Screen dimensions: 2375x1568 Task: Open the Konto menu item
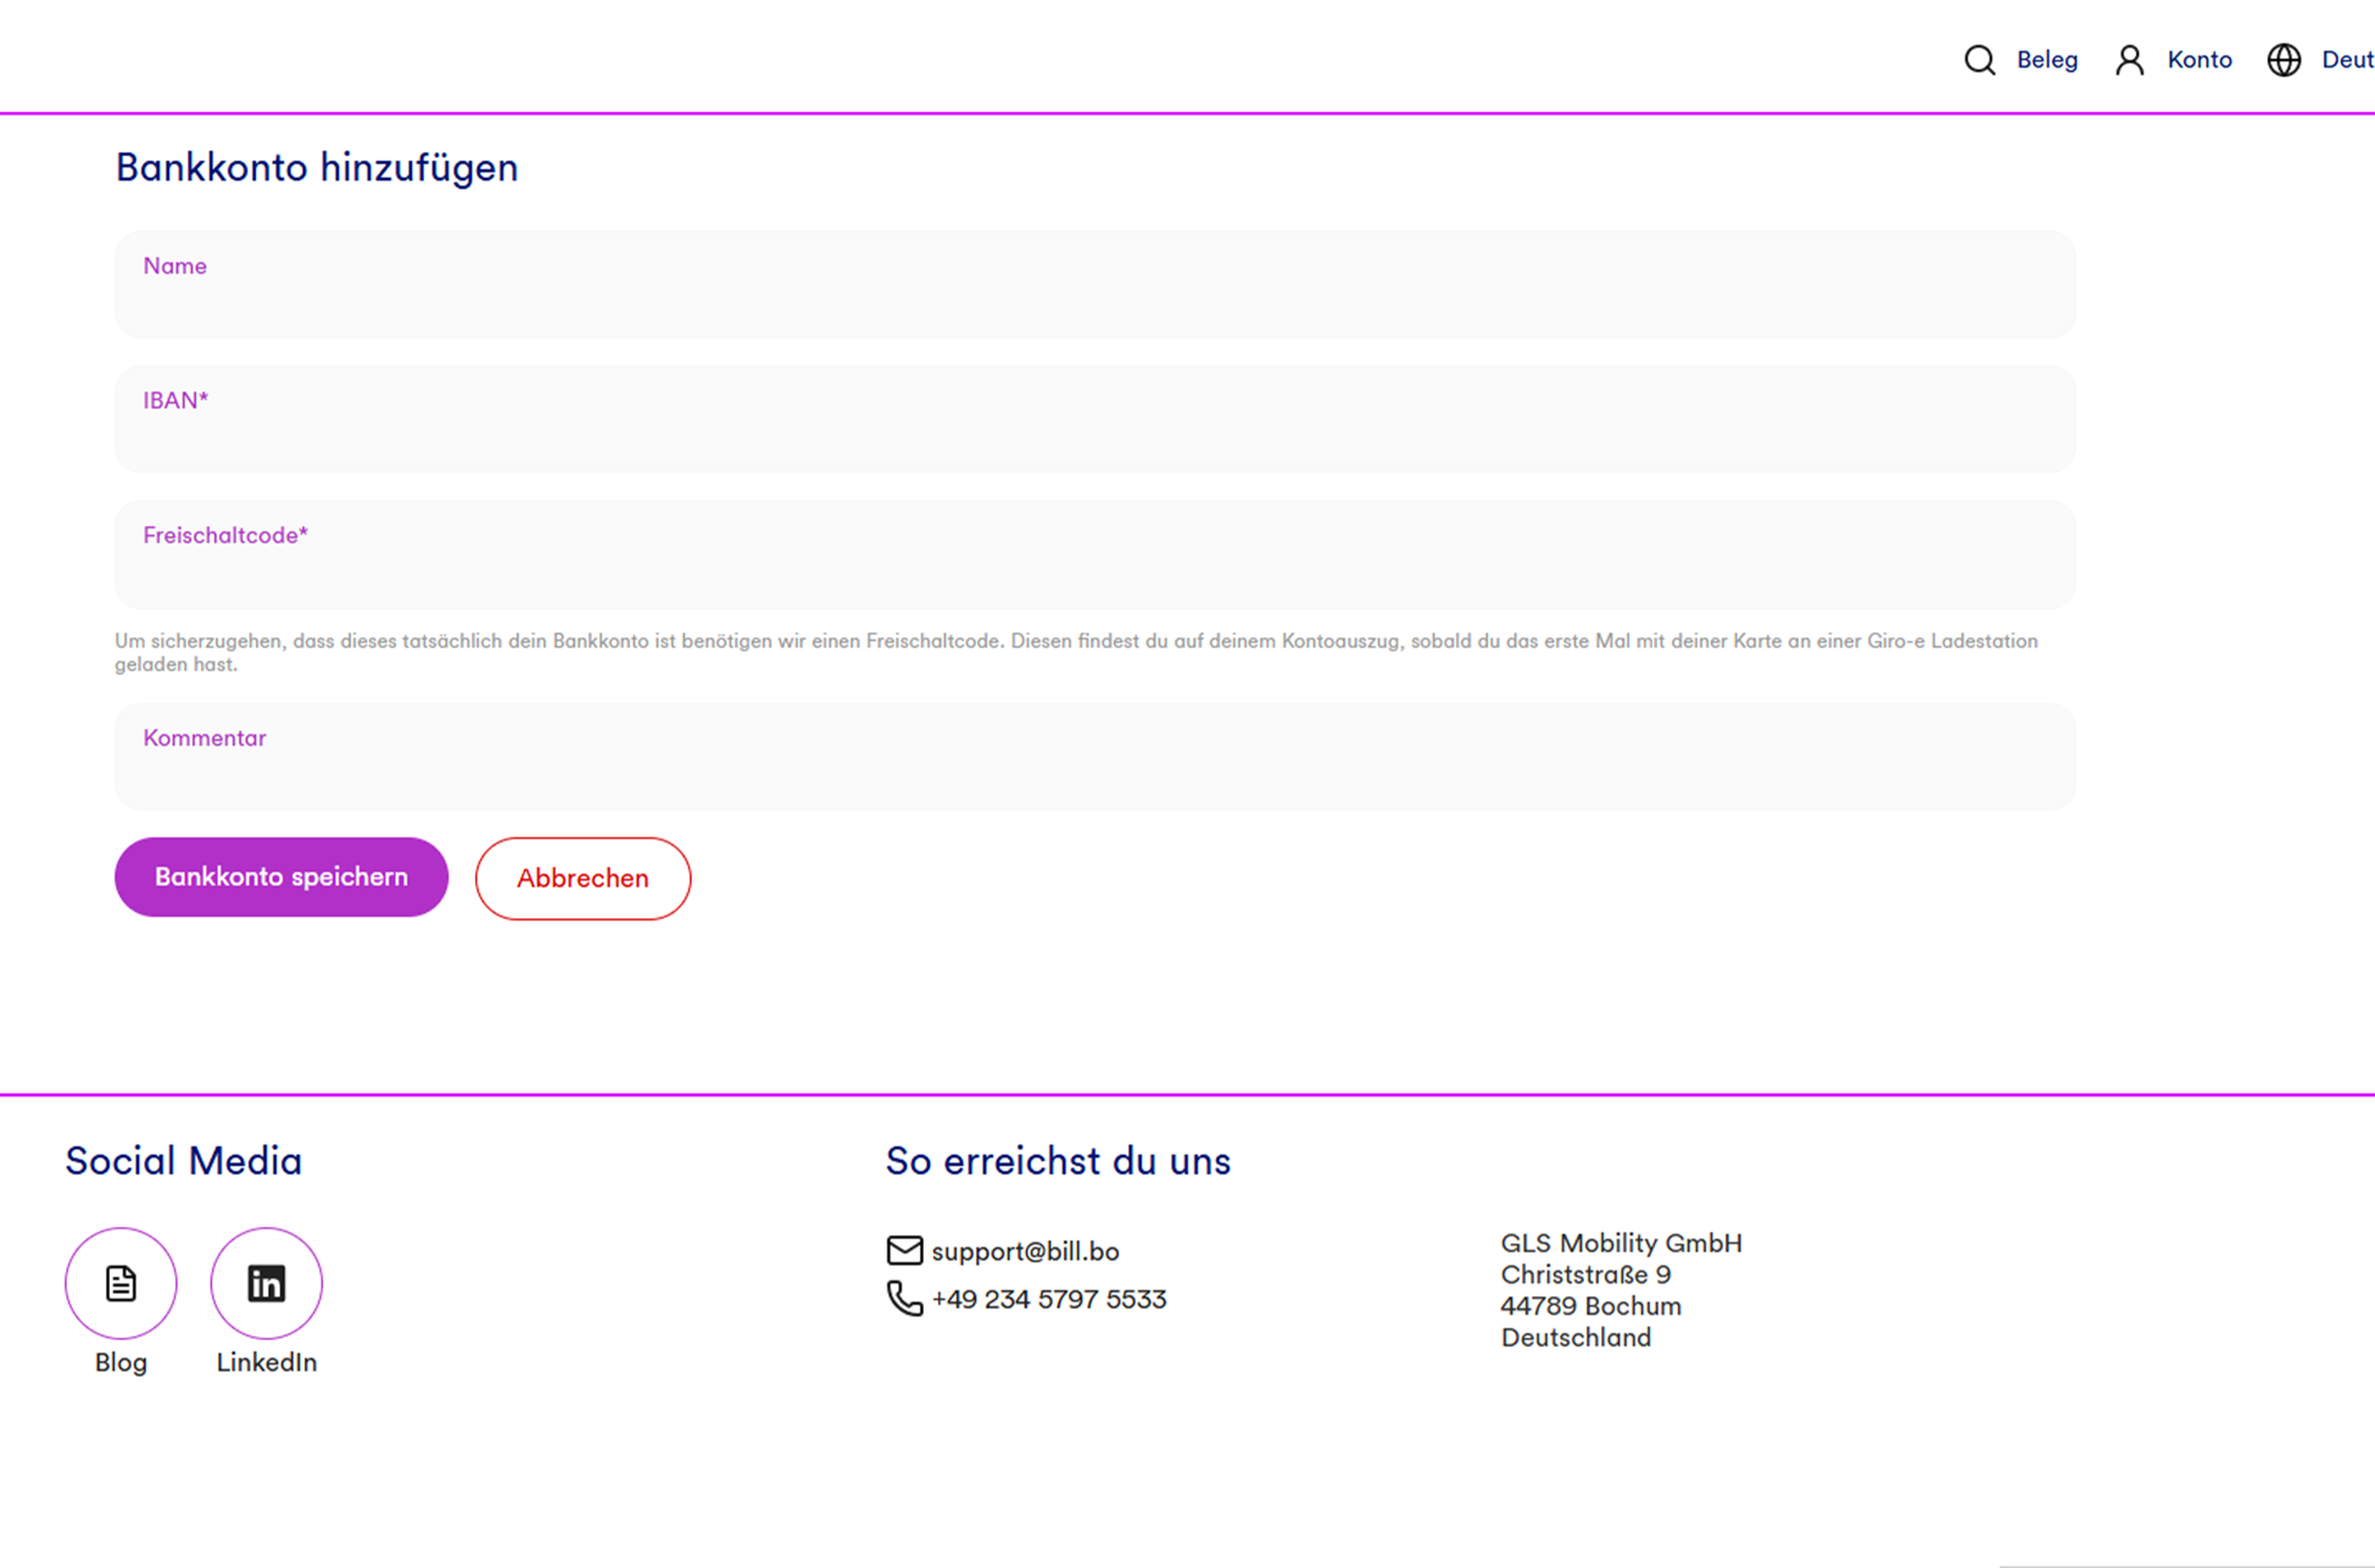[x=2199, y=60]
